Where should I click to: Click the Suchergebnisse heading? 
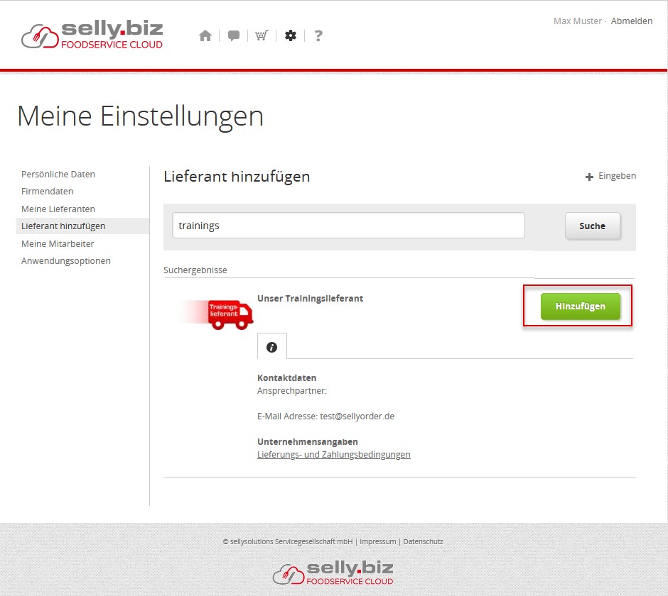[x=195, y=270]
